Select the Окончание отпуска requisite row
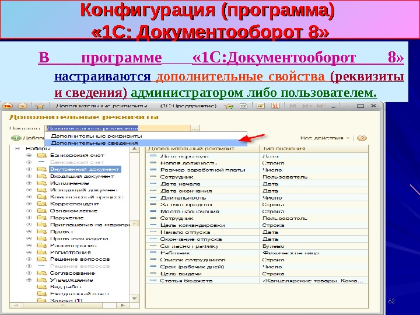 (257, 239)
